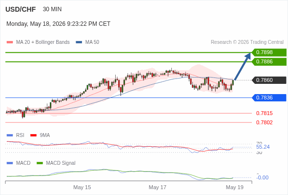This screenshot has height=195, width=288.
Task: Click the 9MA red legend marker
Action: 33,136
